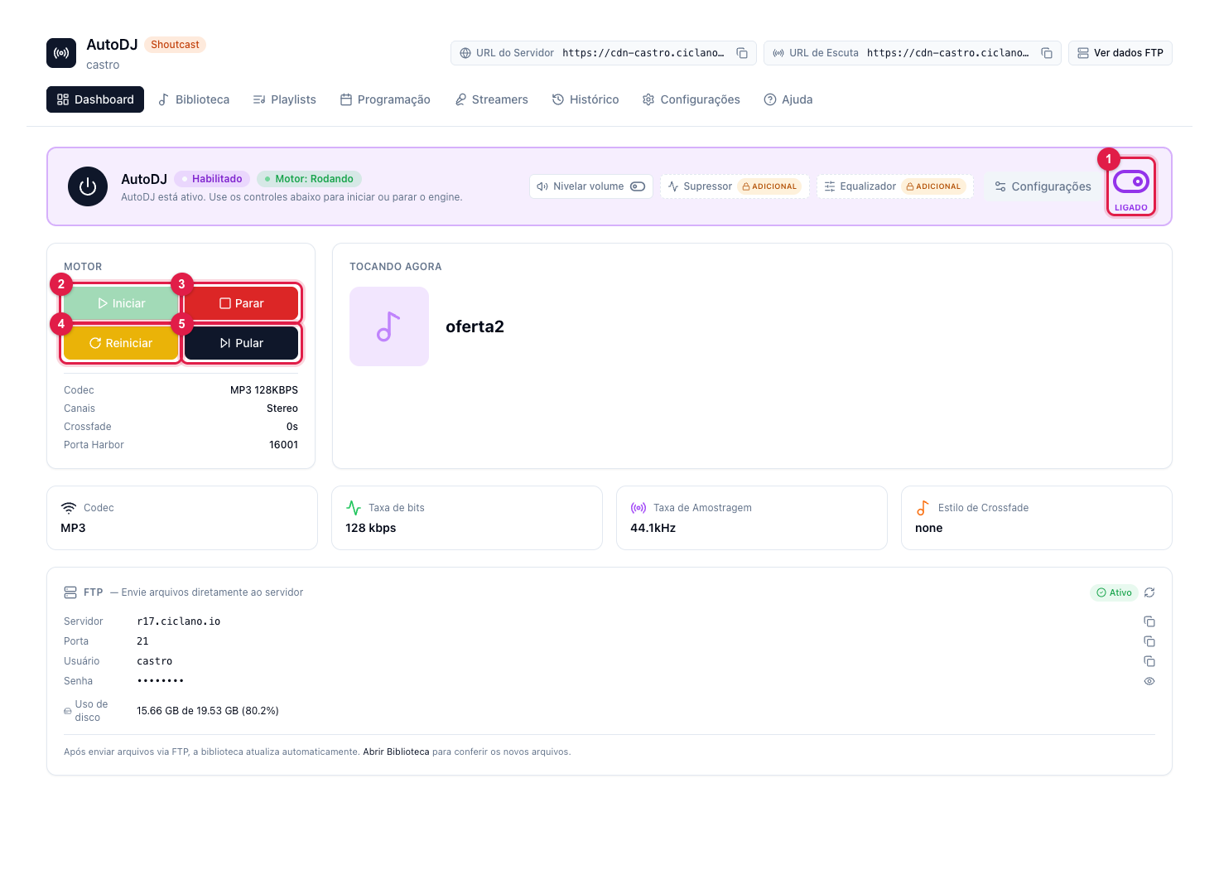This screenshot has width=1219, height=875.
Task: Open Ver dados FTP
Action: click(1120, 53)
